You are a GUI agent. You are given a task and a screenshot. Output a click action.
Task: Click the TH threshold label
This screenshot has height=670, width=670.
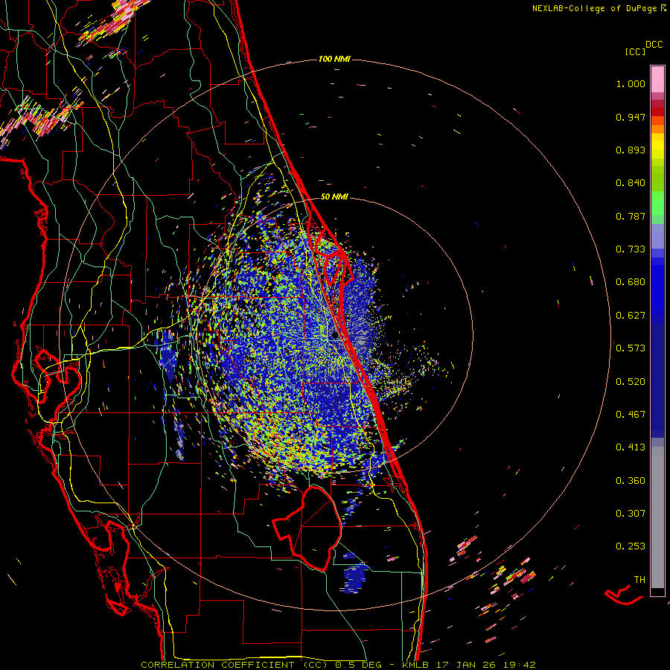pyautogui.click(x=639, y=580)
